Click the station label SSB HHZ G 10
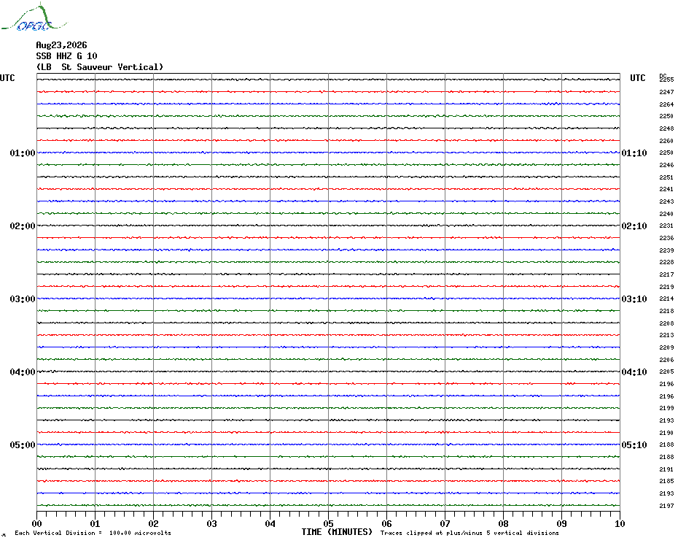The image size is (678, 543). tap(66, 56)
